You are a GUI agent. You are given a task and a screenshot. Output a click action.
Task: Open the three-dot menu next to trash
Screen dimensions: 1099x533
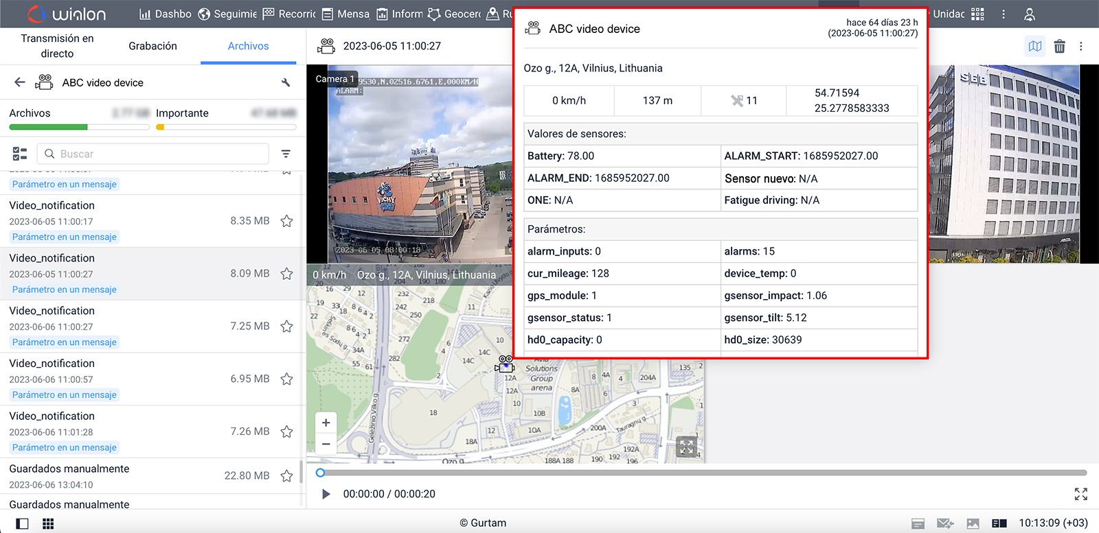pyautogui.click(x=1080, y=46)
